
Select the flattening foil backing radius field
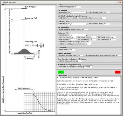pyautogui.click(x=88, y=44)
